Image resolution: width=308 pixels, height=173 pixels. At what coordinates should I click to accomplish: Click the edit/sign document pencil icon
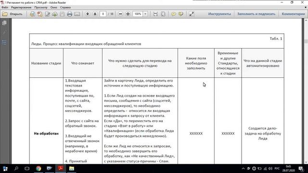coord(47,14)
